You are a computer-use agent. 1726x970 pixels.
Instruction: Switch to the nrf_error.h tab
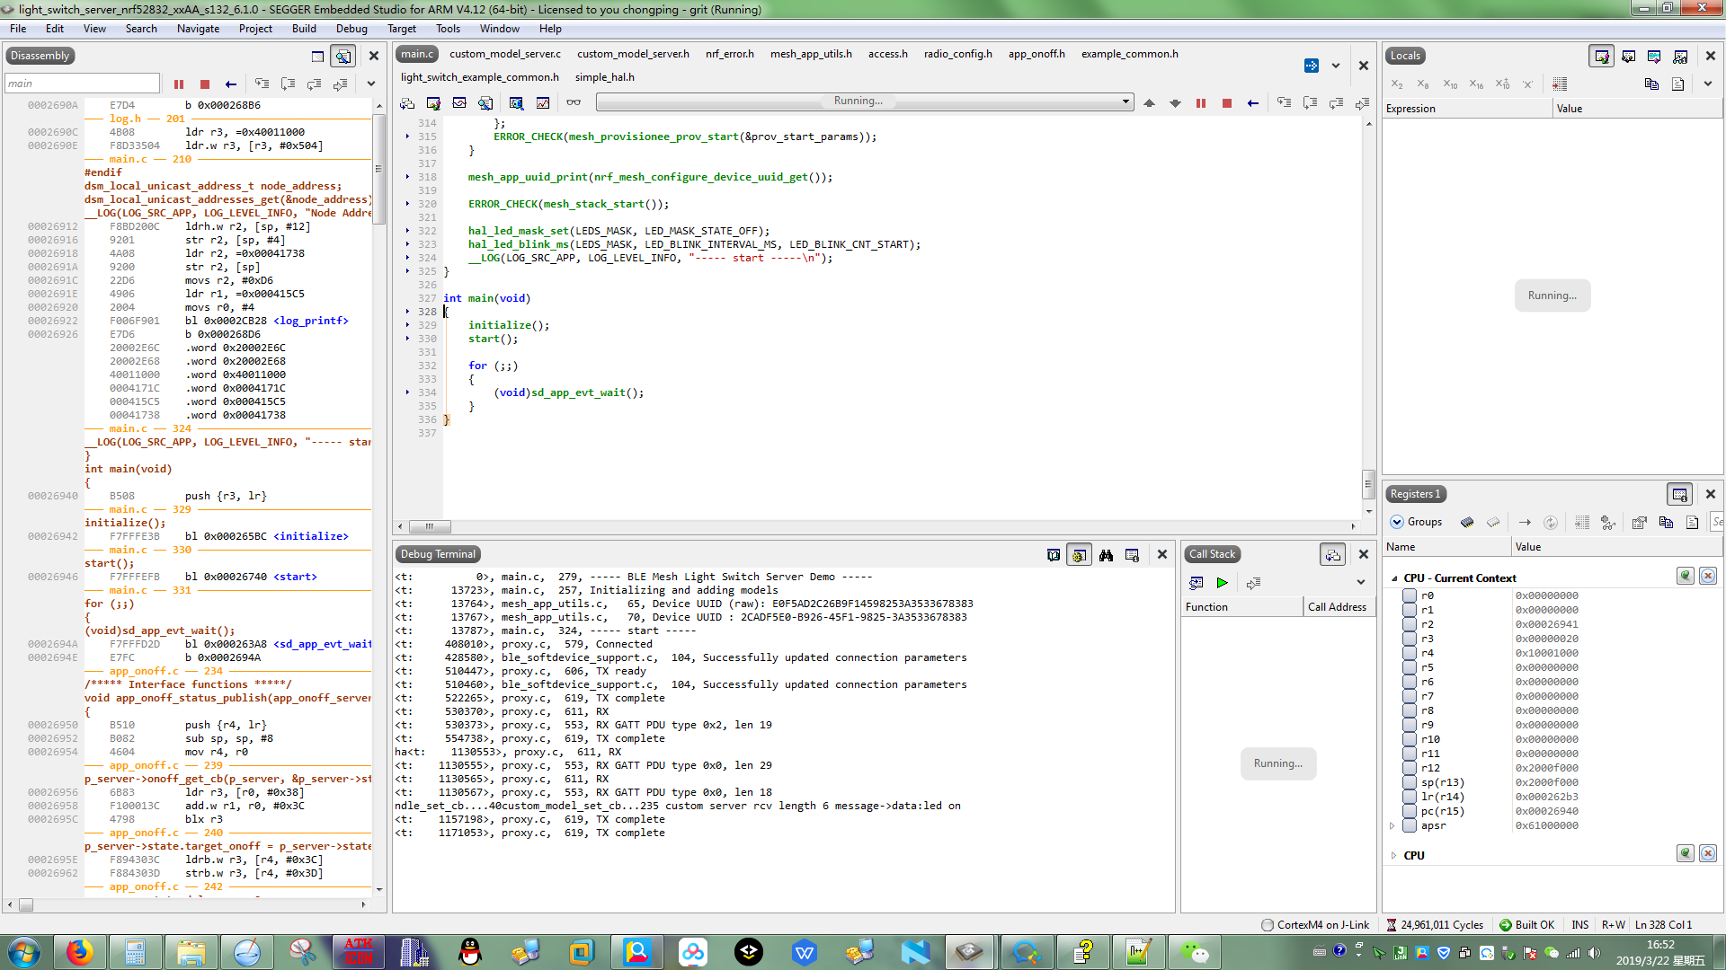730,54
